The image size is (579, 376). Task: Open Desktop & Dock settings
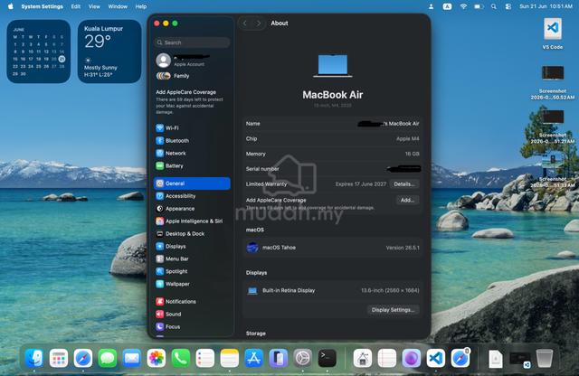coord(192,233)
